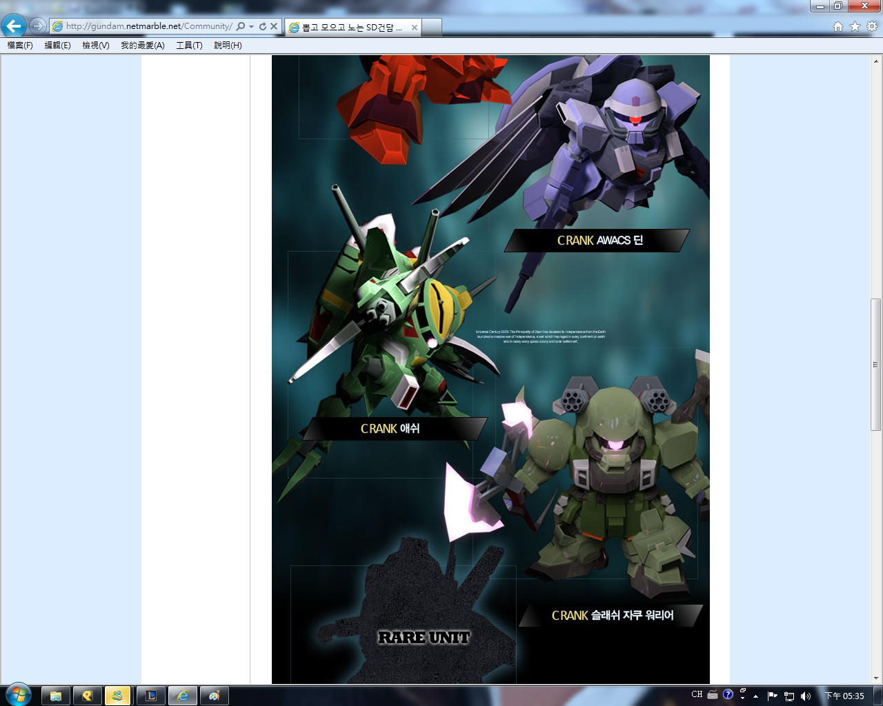This screenshot has height=706, width=883.
Task: Open the 編輯(E) menu
Action: (57, 46)
